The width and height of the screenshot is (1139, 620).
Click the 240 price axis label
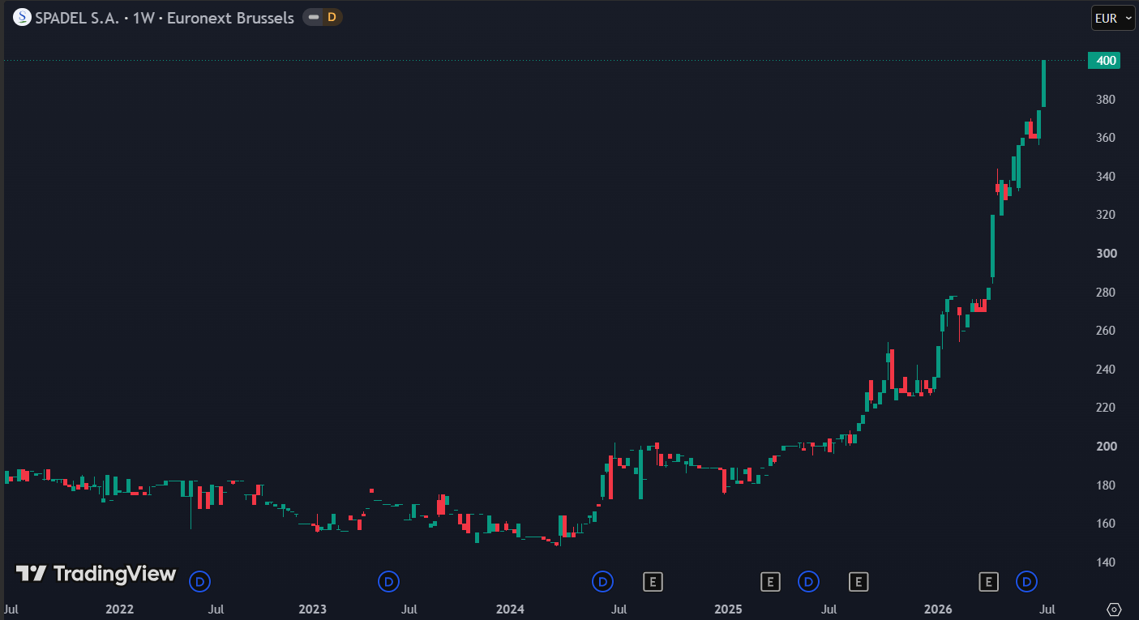coord(1106,370)
